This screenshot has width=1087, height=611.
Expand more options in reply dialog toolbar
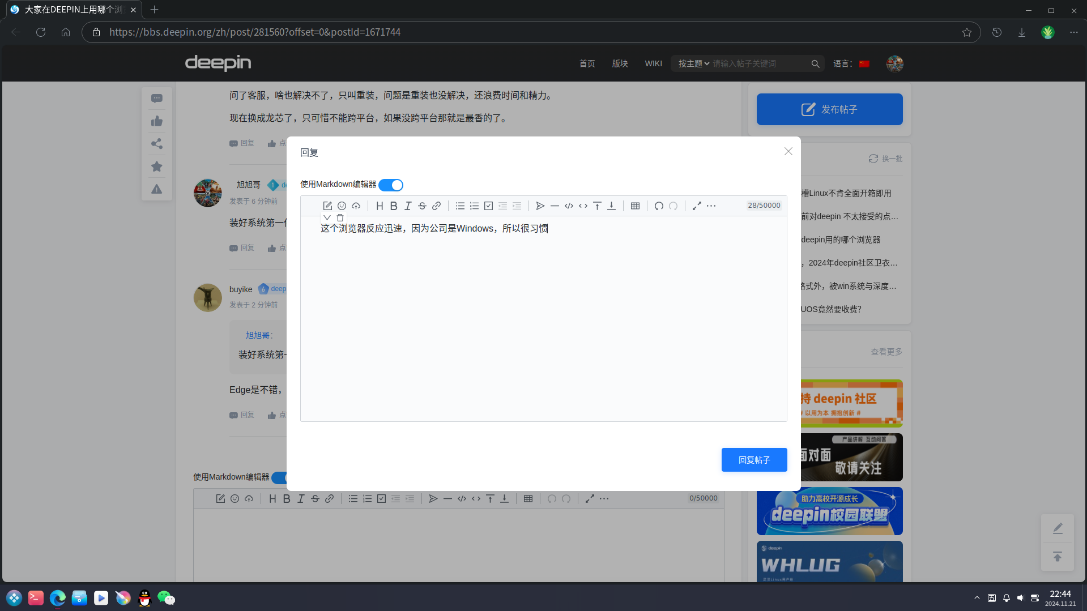pos(711,206)
